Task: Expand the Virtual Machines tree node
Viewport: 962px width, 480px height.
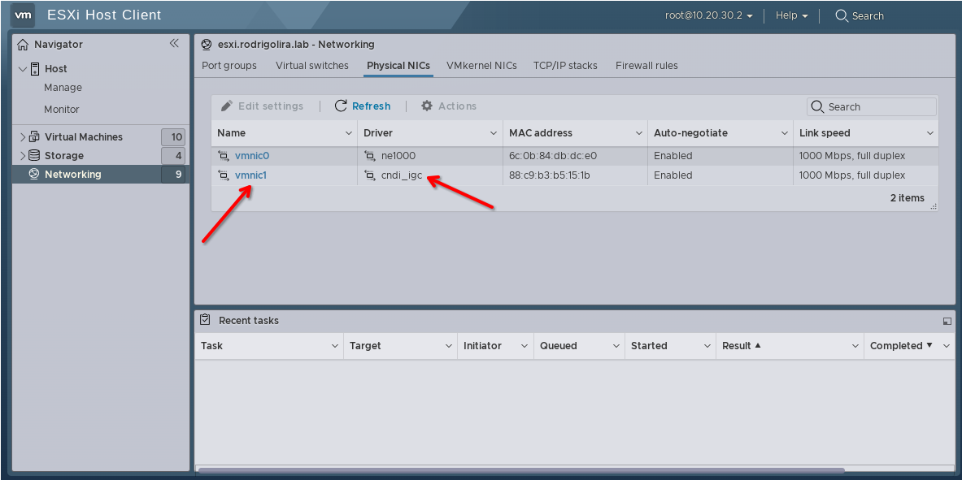Action: [x=23, y=137]
